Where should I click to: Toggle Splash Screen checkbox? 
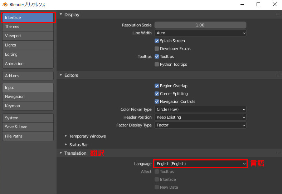coord(157,41)
